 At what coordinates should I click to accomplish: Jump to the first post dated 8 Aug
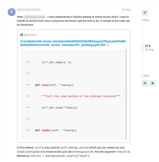[x=145, y=20]
